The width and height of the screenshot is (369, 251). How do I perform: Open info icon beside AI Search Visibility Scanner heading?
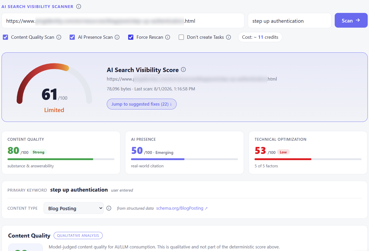79,6
